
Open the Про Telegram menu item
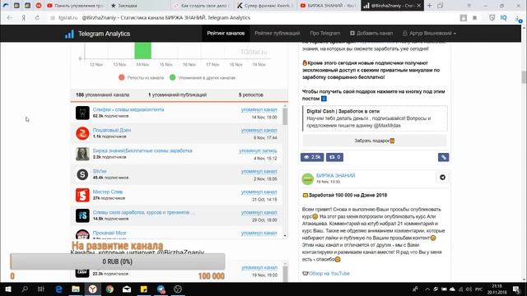pyautogui.click(x=324, y=33)
